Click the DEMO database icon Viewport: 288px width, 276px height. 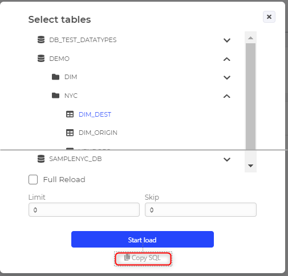(x=41, y=59)
